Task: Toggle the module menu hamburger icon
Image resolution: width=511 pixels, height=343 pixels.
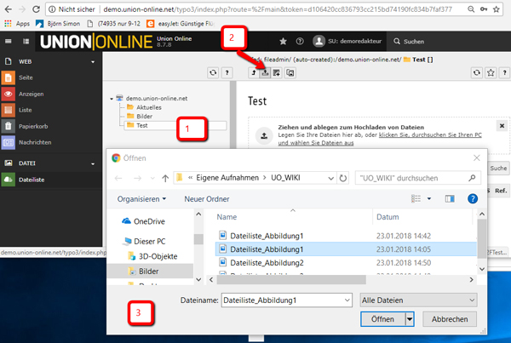Action: coord(9,42)
